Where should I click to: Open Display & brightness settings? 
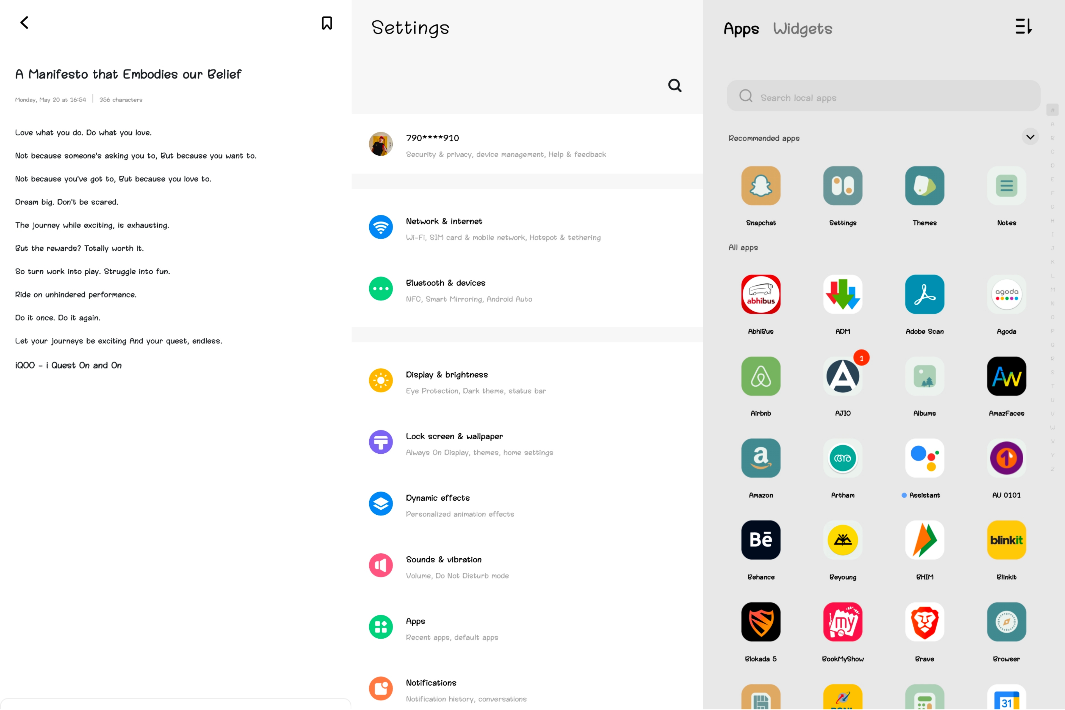point(475,382)
